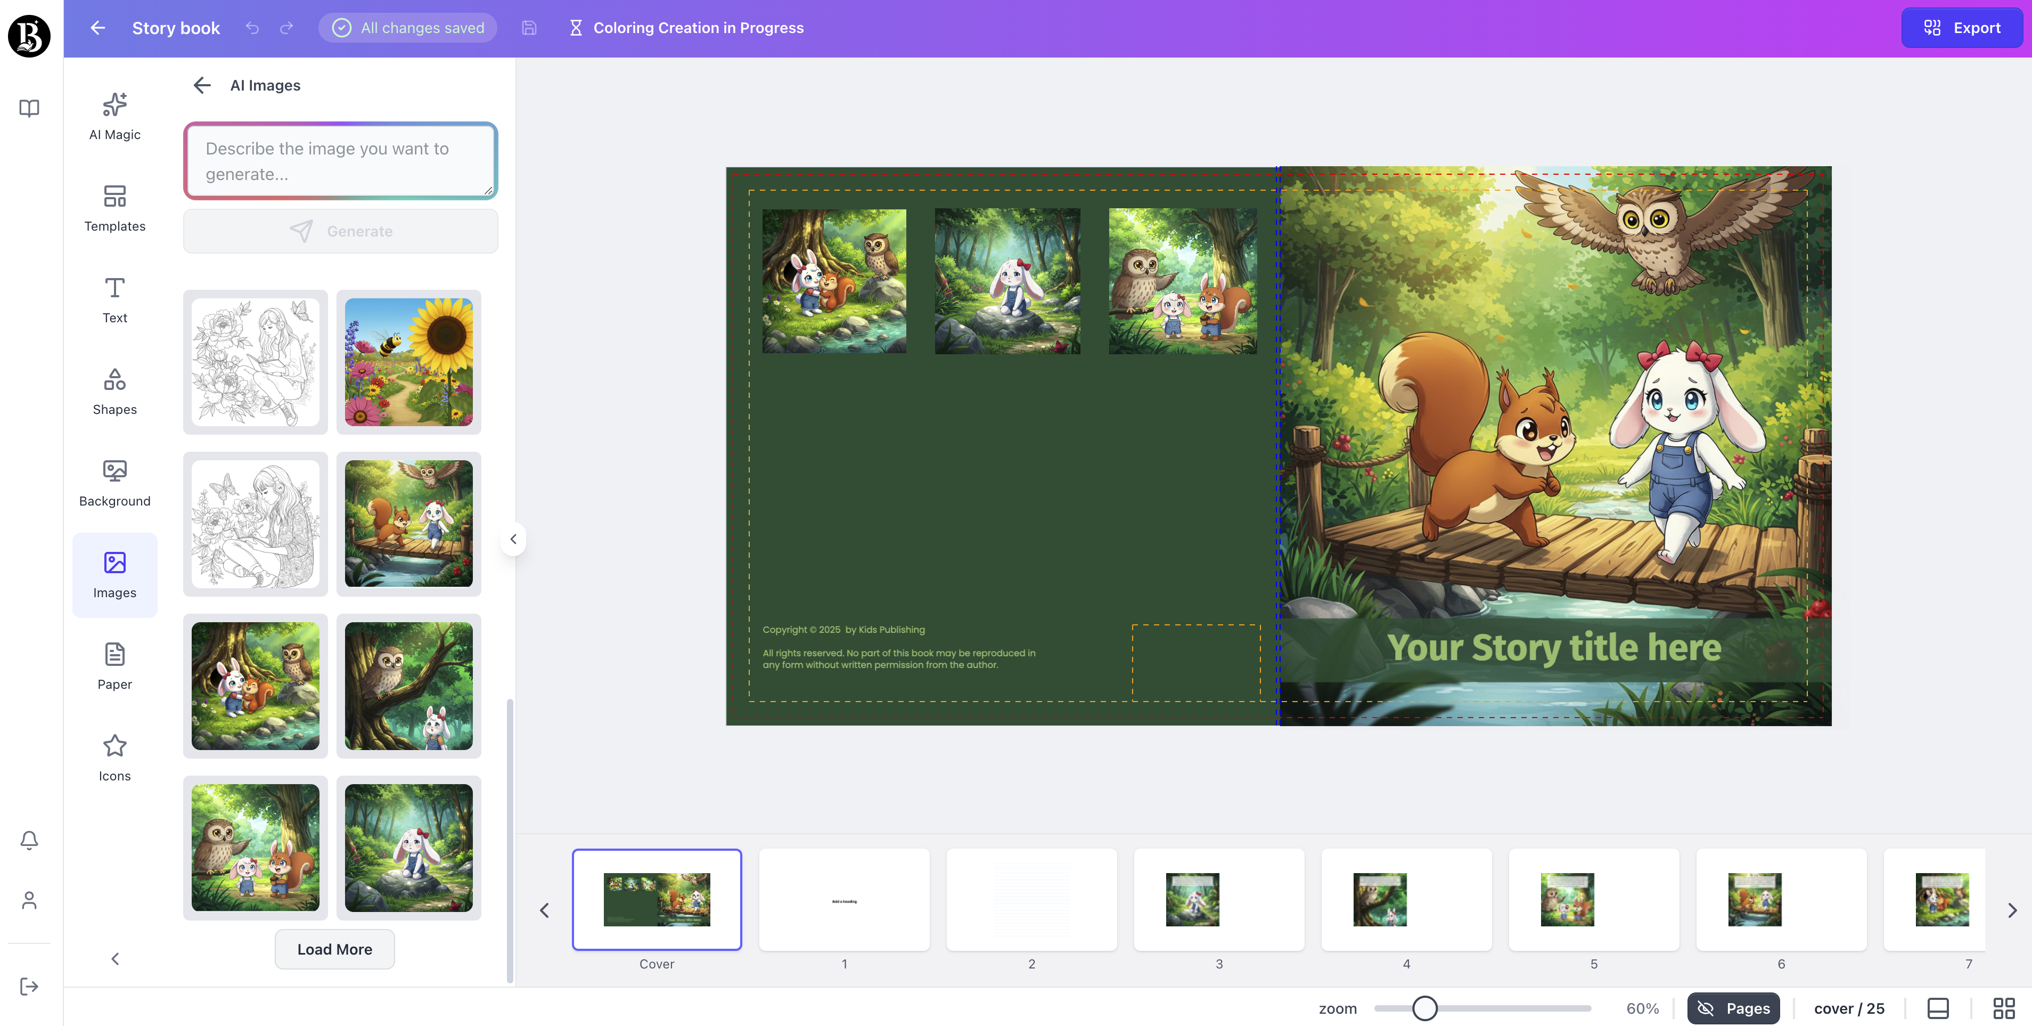
Task: Open the Paper panel
Action: [114, 666]
